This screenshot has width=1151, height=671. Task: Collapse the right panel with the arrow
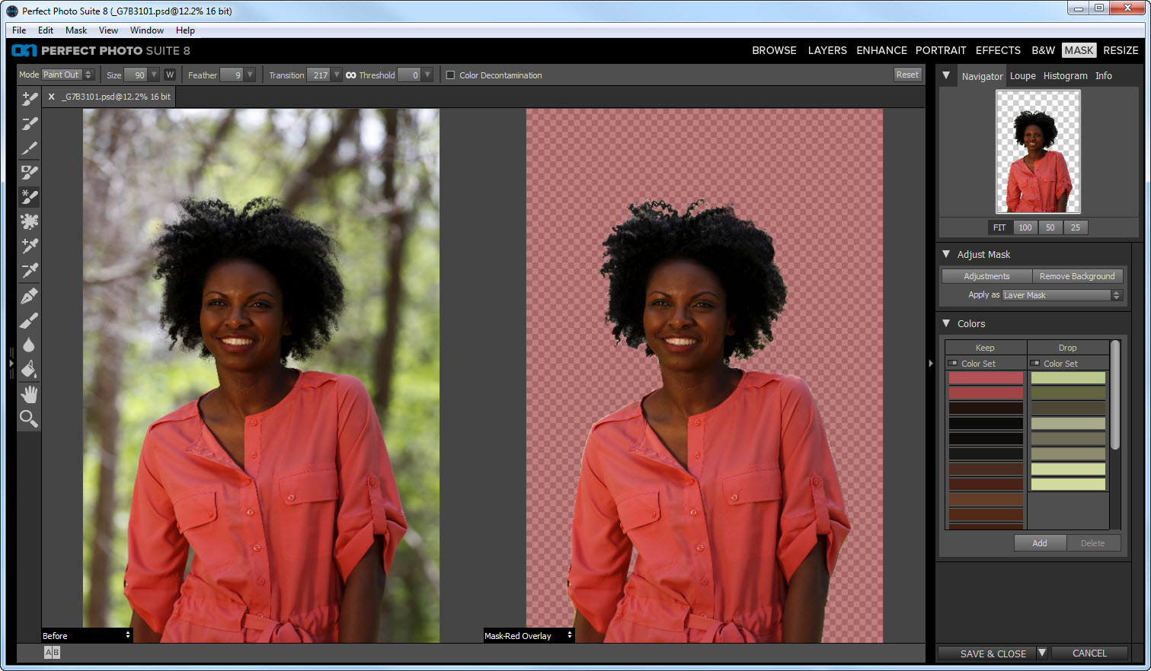(x=931, y=364)
